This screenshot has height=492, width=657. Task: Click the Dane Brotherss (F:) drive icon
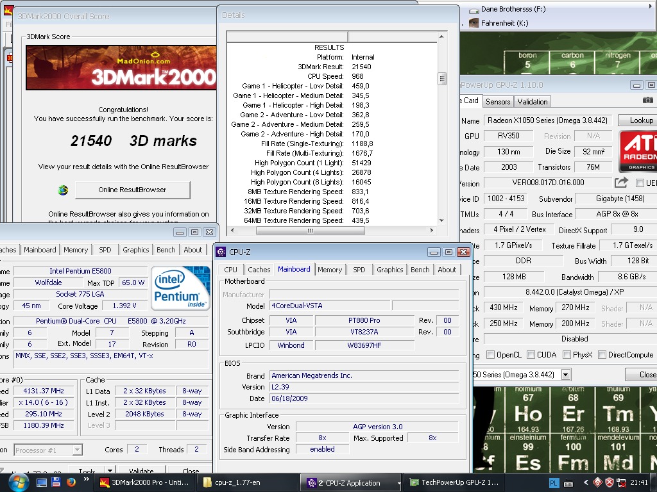[x=474, y=10]
